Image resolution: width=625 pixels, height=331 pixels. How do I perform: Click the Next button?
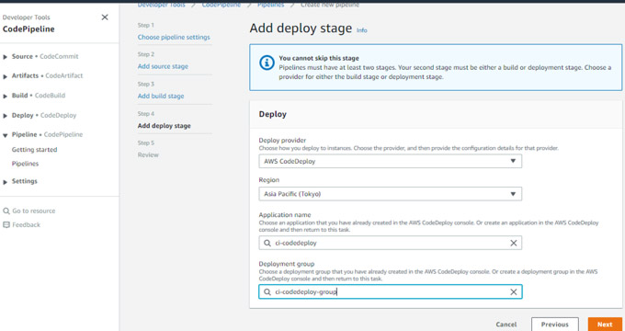605,325
